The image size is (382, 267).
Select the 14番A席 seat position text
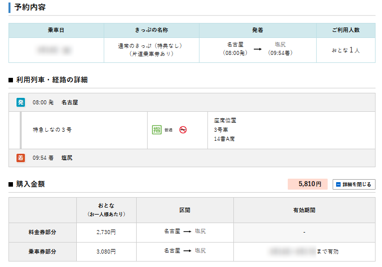pos(224,139)
